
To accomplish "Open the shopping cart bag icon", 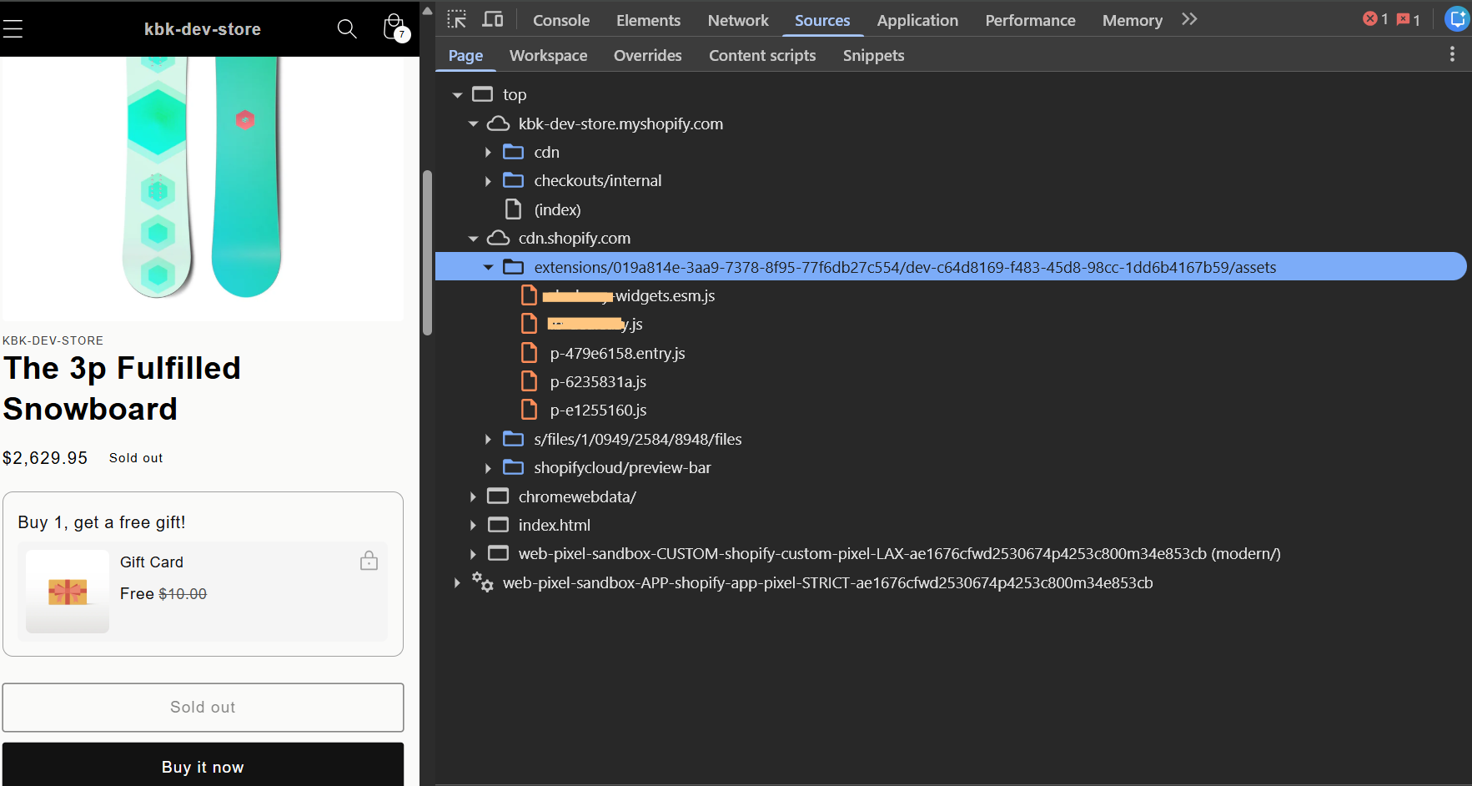I will click(x=394, y=28).
